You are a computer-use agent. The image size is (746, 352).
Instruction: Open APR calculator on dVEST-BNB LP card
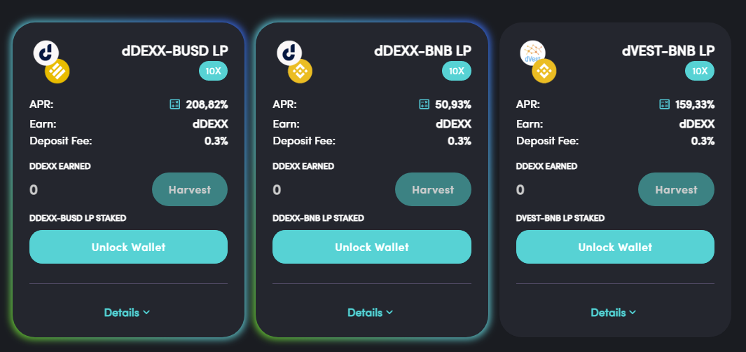click(x=665, y=104)
